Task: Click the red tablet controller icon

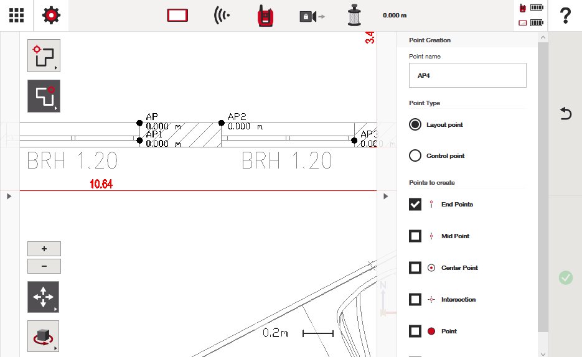Action: tap(177, 16)
